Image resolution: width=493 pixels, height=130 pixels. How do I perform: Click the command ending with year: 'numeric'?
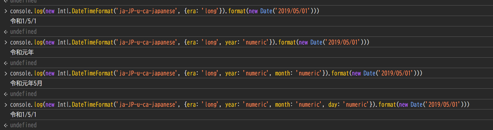point(190,42)
